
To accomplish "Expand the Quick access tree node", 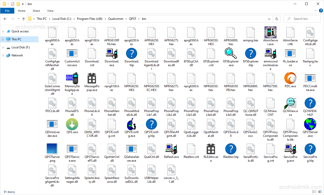I will click(x=3, y=31).
